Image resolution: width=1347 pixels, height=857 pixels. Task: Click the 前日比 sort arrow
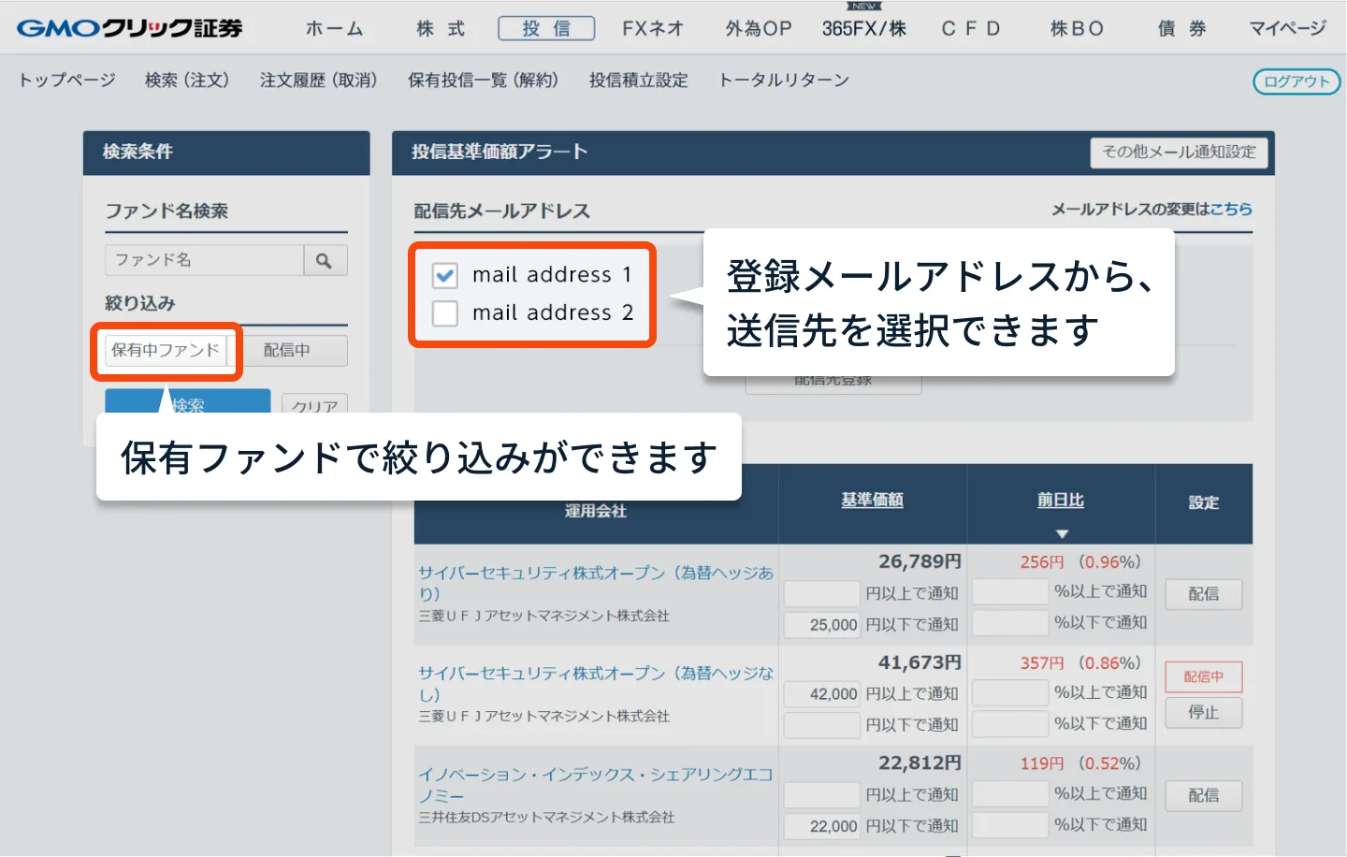1063,533
